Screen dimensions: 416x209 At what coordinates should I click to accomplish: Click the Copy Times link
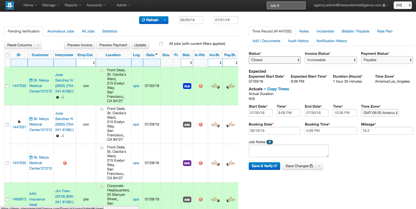click(278, 89)
